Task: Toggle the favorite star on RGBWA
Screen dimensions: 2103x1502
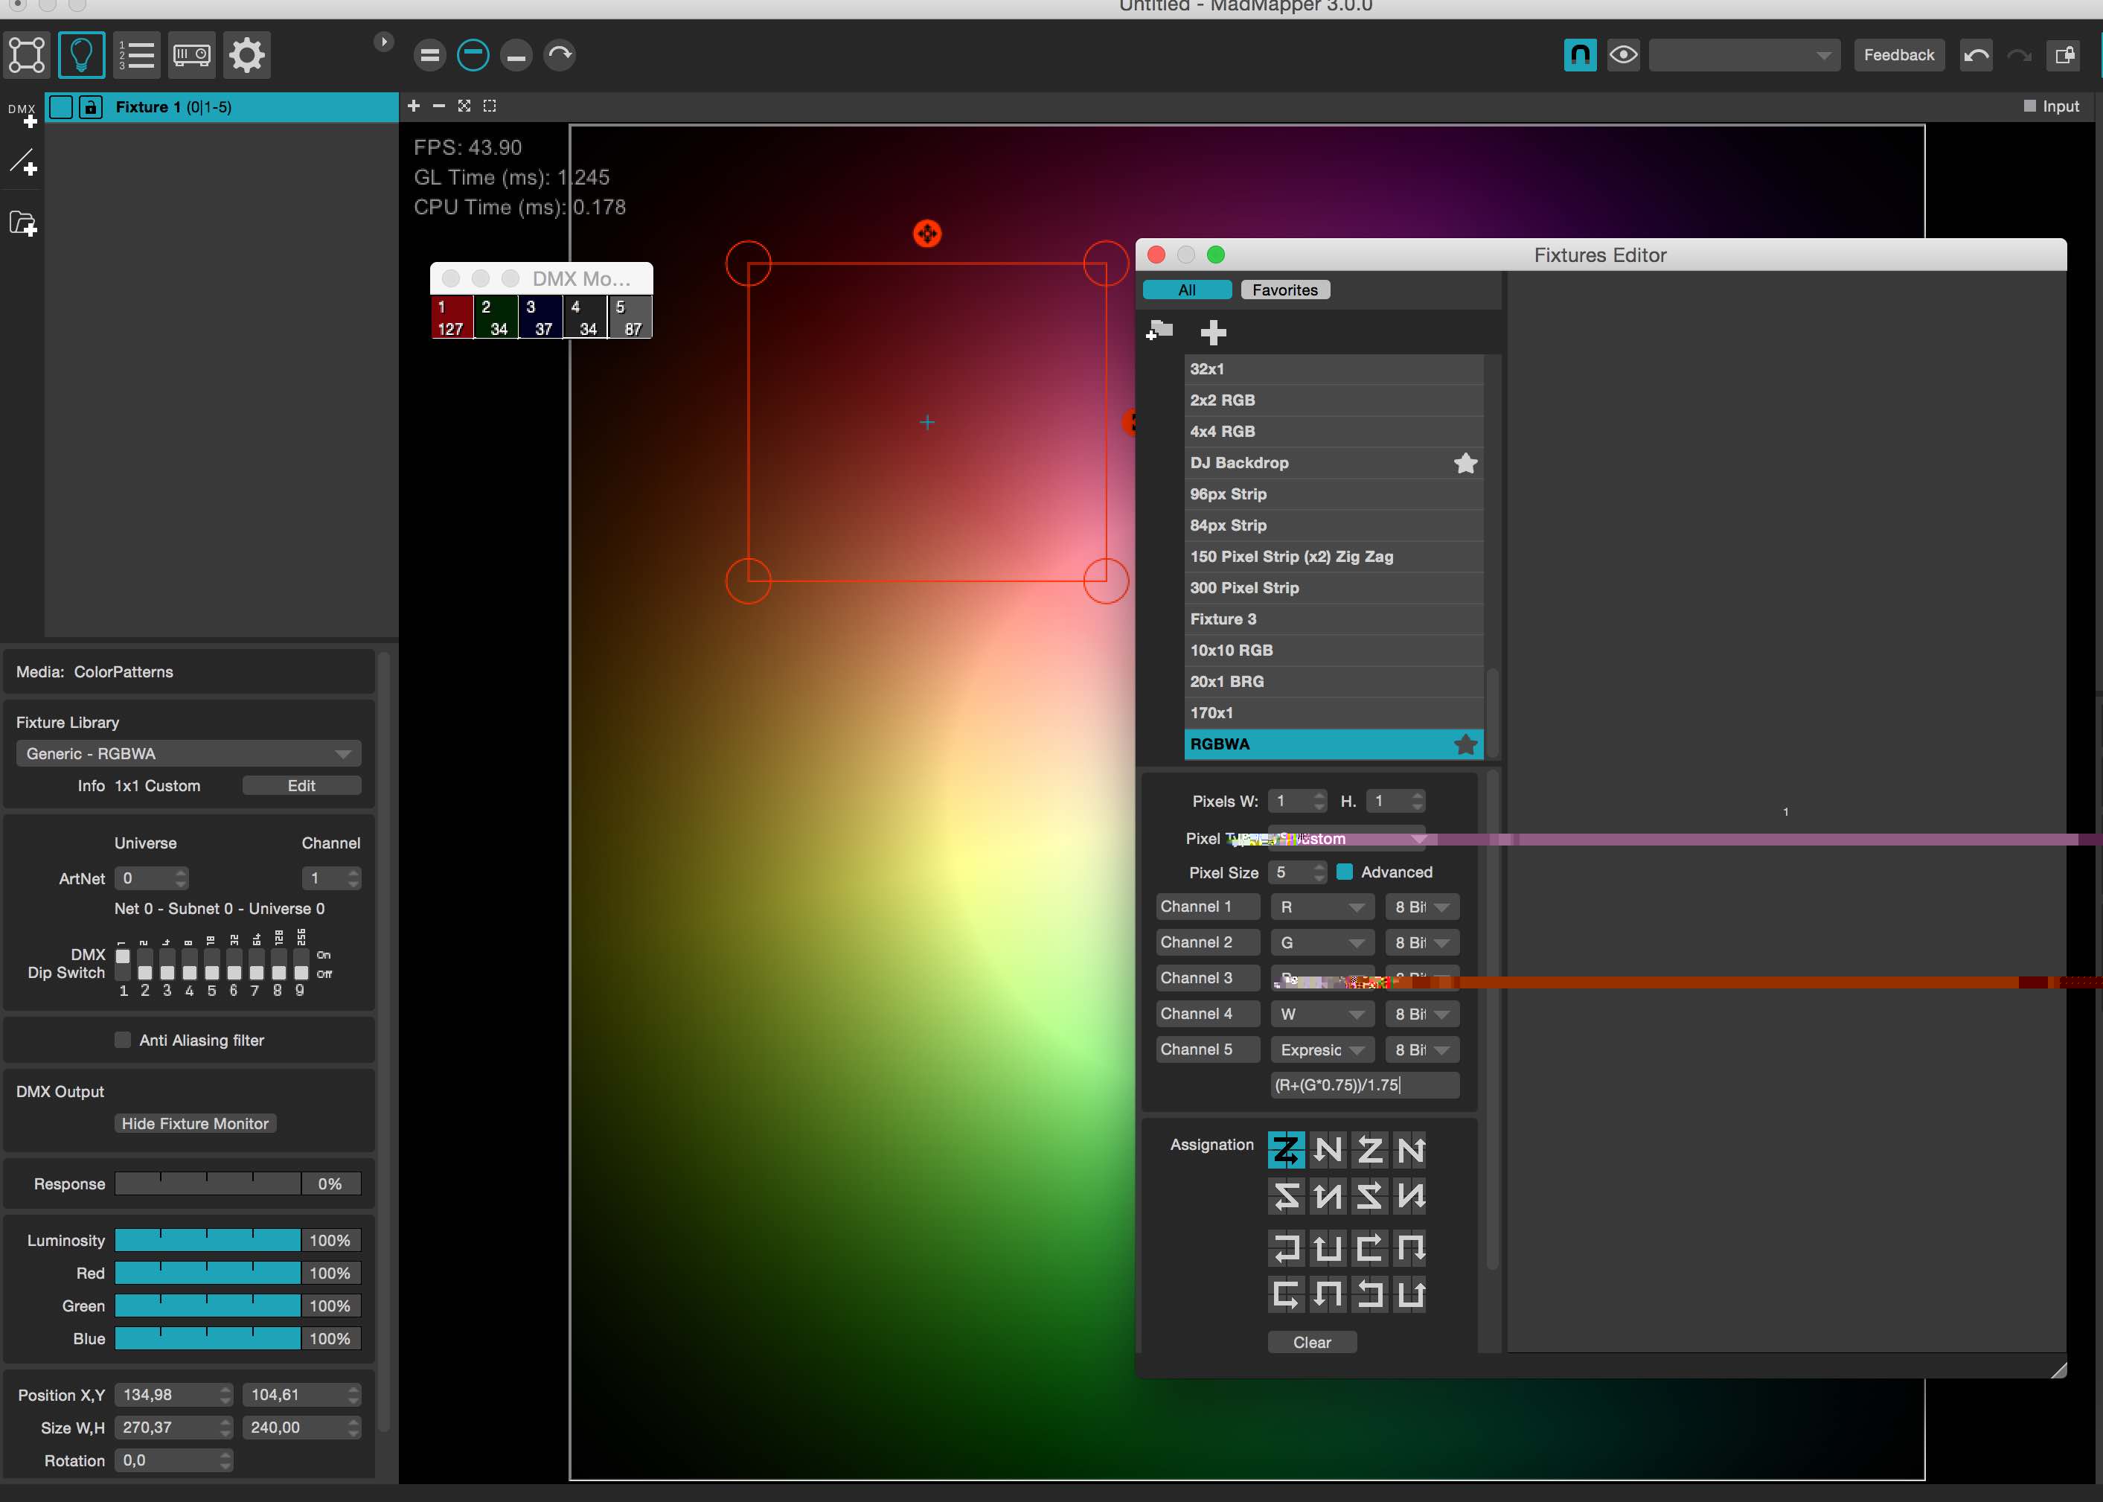Action: (x=1465, y=744)
